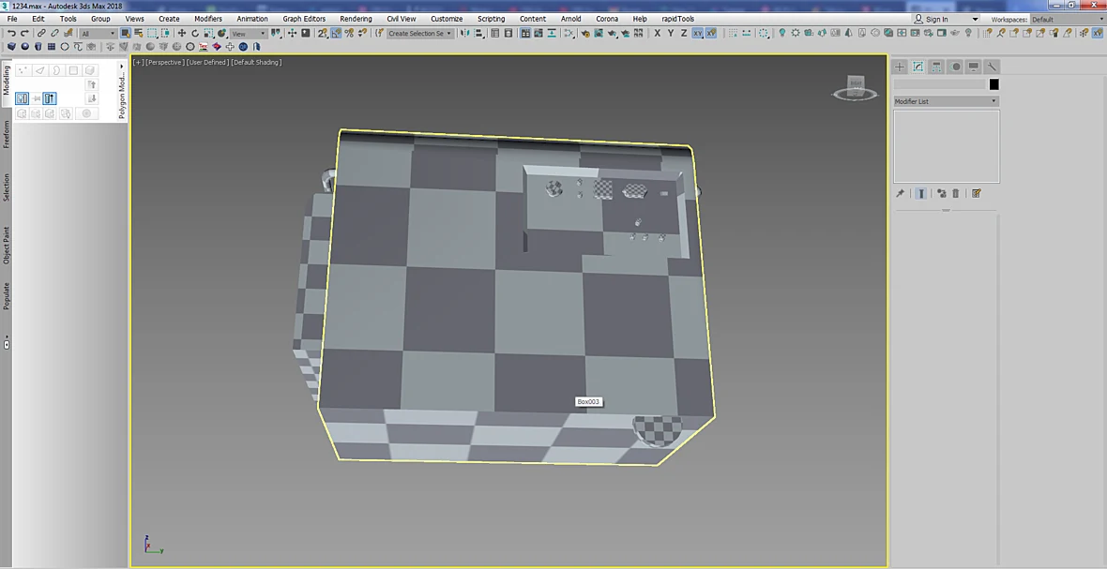Viewport: 1107px width, 569px height.
Task: Choose Rectangular Selection Region tool
Action: click(x=152, y=33)
